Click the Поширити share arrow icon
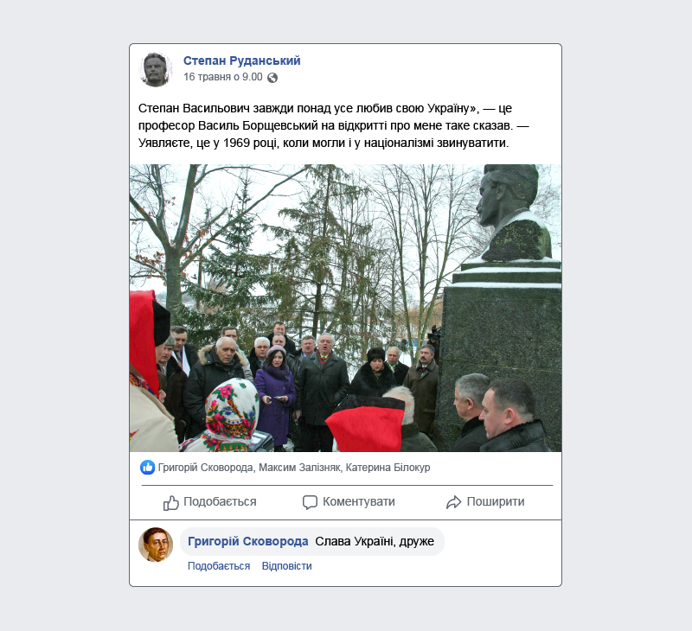The image size is (692, 631). [x=453, y=502]
